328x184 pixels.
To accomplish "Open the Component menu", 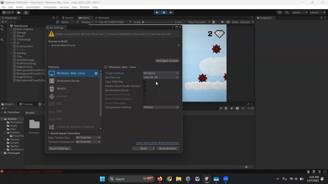I will tap(50, 7).
